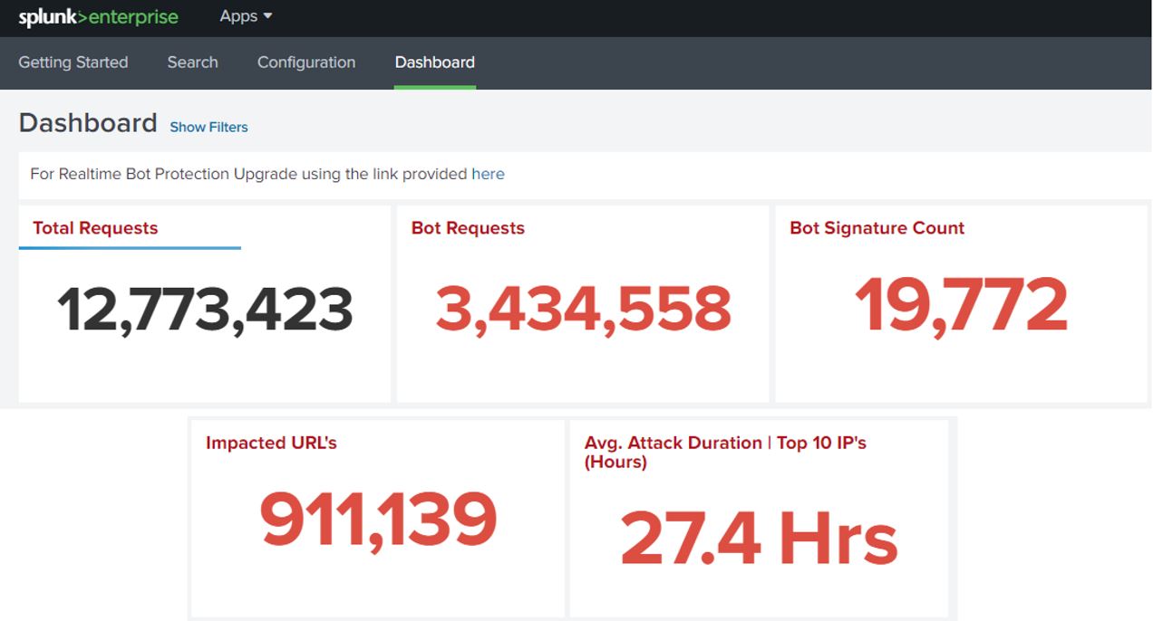
Task: Select the 19,772 signature count value
Action: [x=961, y=305]
